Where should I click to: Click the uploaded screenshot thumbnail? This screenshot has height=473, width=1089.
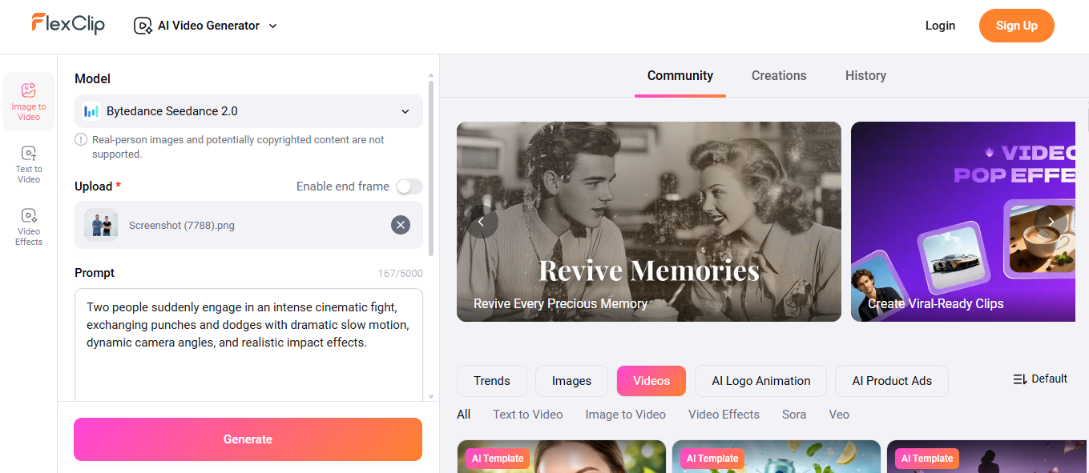101,225
